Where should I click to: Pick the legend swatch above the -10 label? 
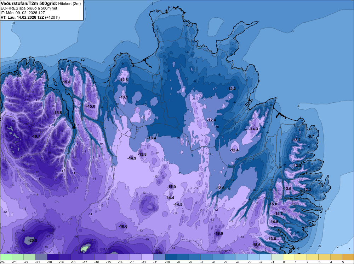[x=171, y=257]
